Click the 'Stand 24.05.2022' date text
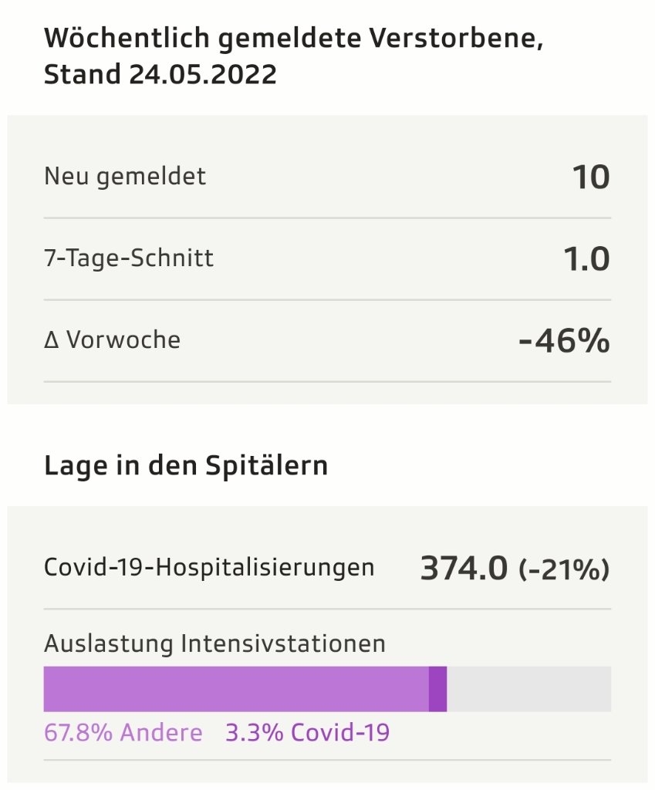The height and width of the screenshot is (790, 655). click(160, 76)
